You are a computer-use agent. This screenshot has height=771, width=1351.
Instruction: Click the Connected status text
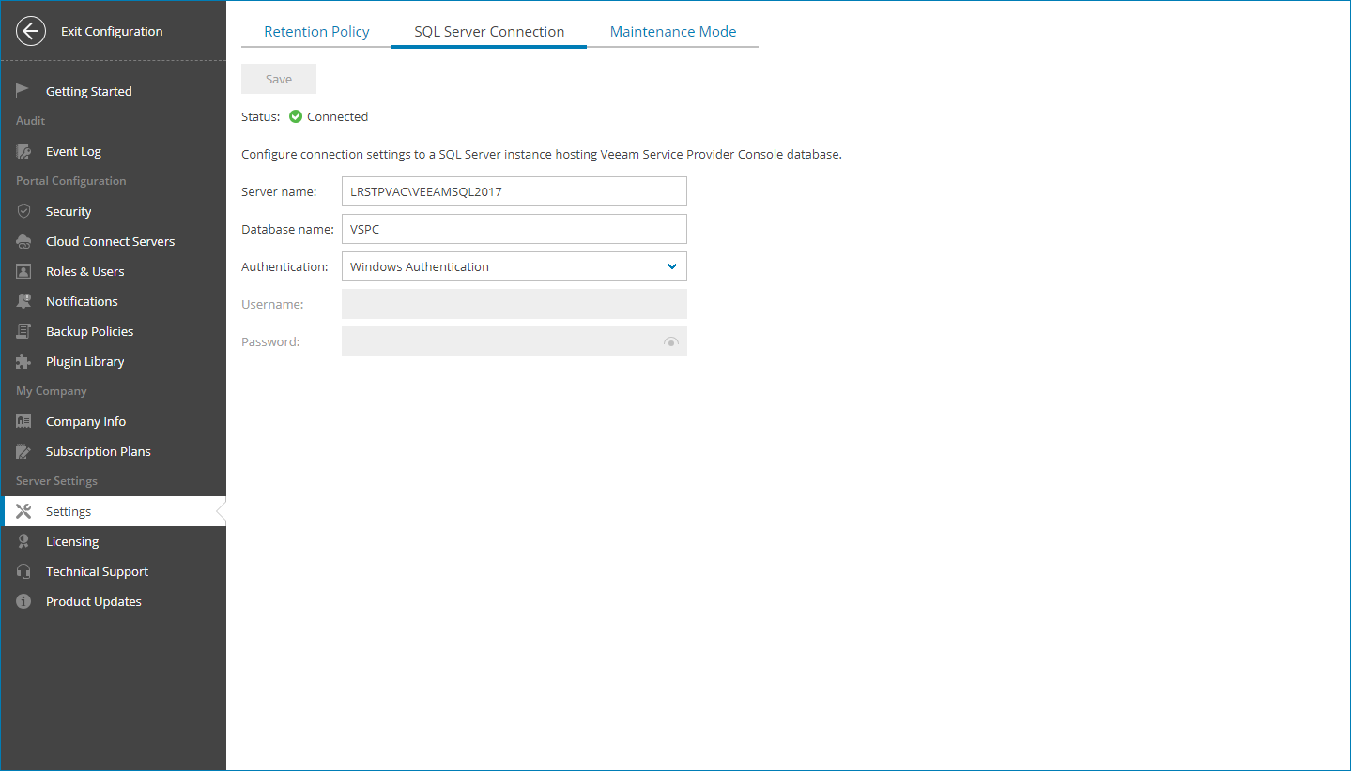[x=338, y=116]
